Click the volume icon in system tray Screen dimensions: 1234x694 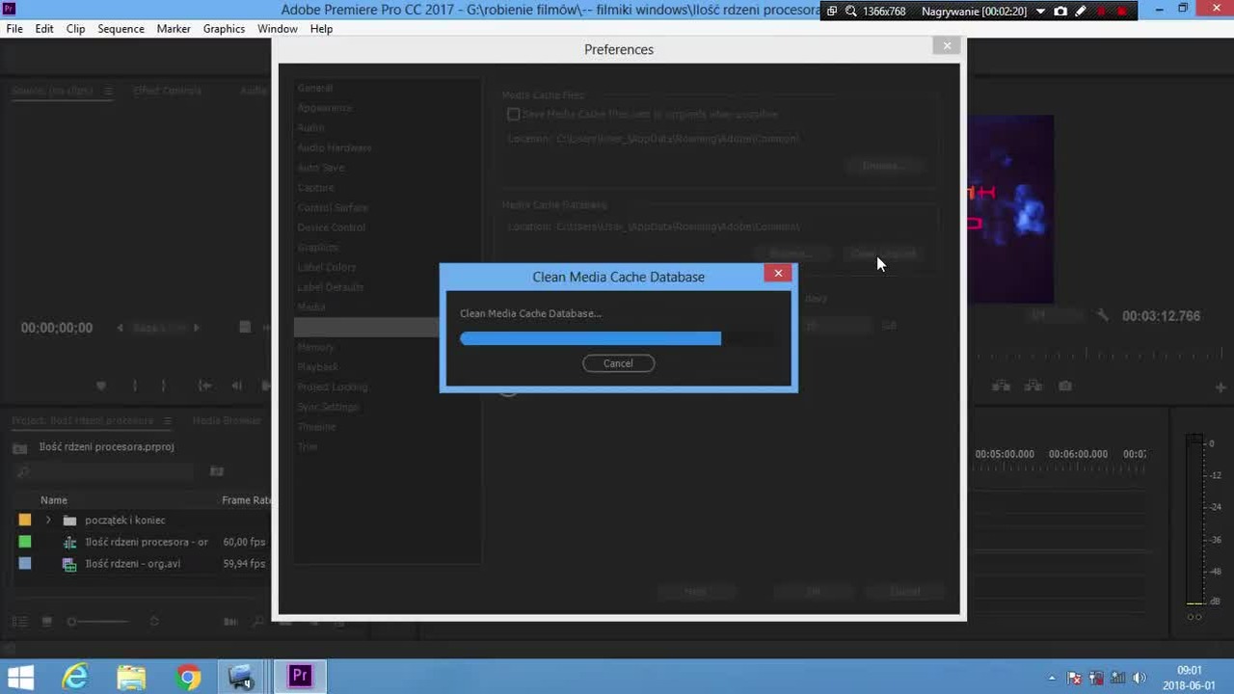point(1139,678)
